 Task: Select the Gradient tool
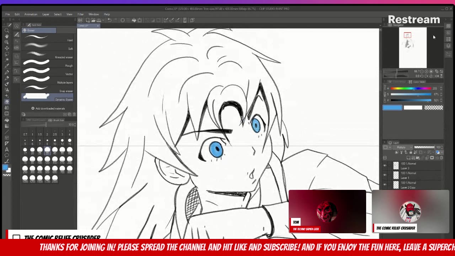pos(6,126)
